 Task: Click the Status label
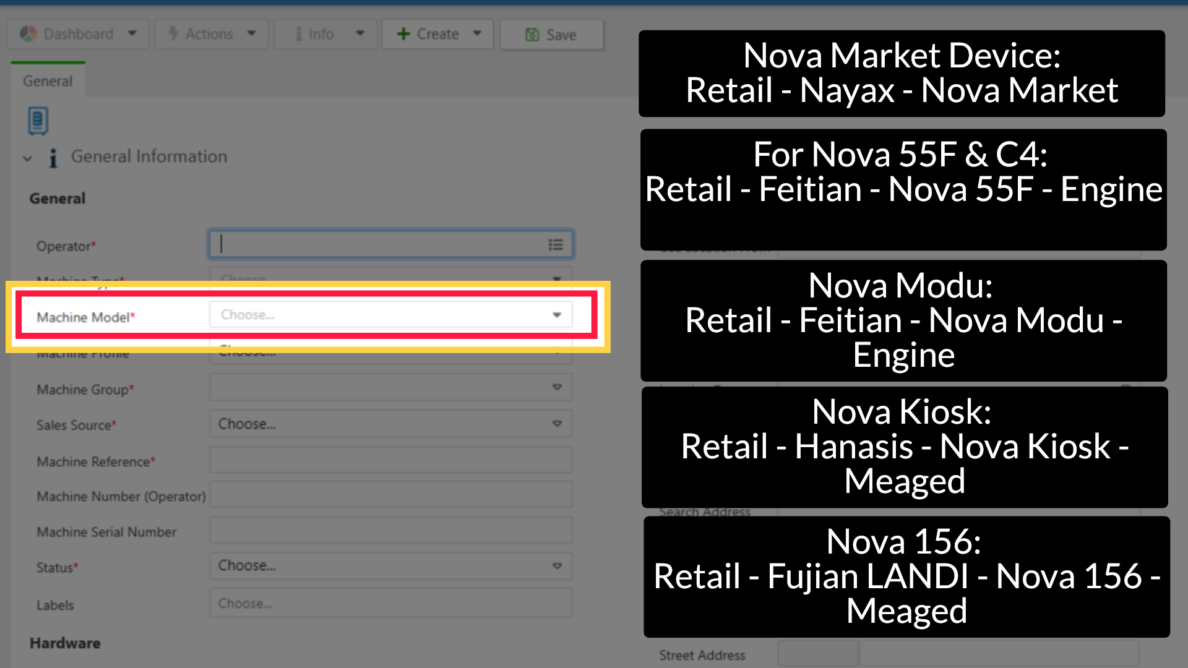[57, 567]
